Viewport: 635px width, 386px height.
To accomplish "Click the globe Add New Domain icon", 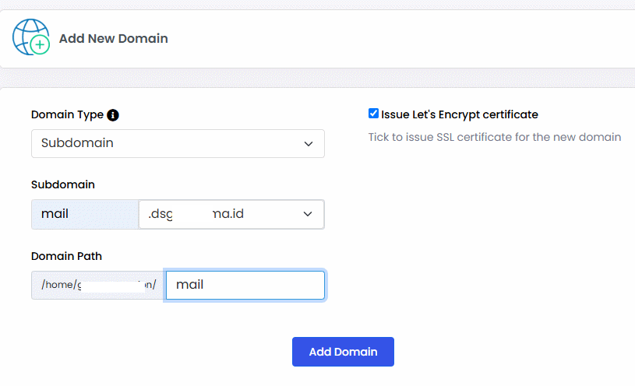I will (31, 37).
